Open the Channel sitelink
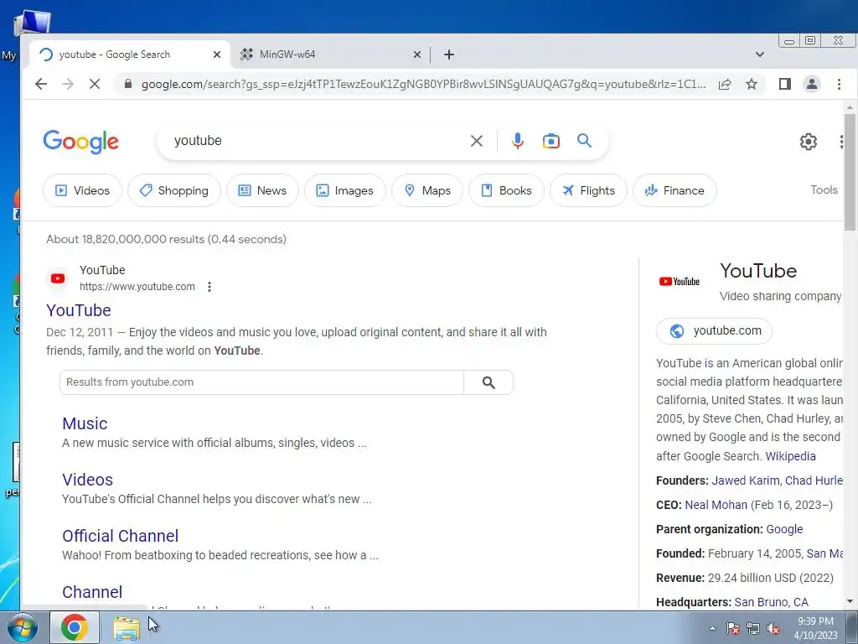The width and height of the screenshot is (858, 644). coord(92,592)
